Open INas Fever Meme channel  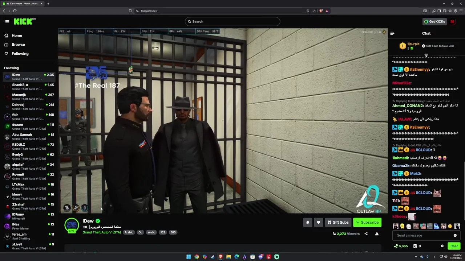click(x=29, y=226)
